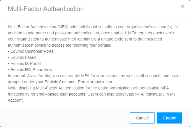
Task: Click the line starting functionality for email-based
Action: click(x=92, y=94)
